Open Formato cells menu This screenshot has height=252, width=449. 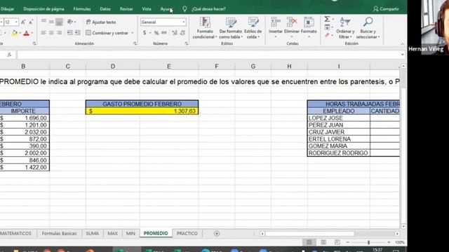pyautogui.click(x=309, y=28)
